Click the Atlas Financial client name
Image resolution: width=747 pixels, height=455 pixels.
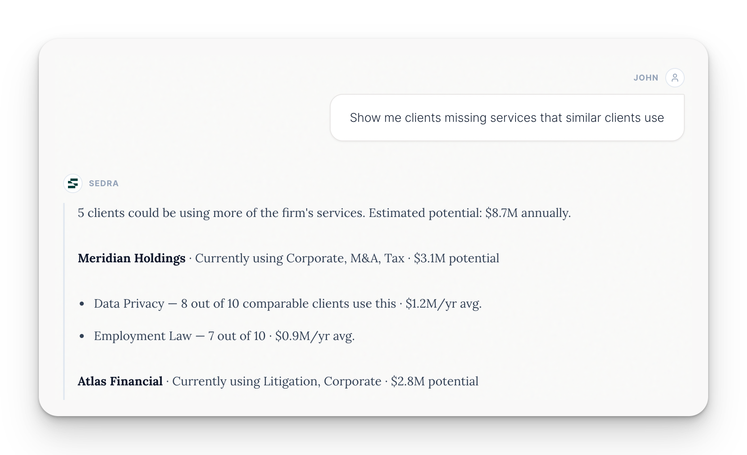[120, 381]
